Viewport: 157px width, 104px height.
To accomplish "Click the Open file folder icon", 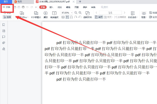I will pyautogui.click(x=15, y=7).
